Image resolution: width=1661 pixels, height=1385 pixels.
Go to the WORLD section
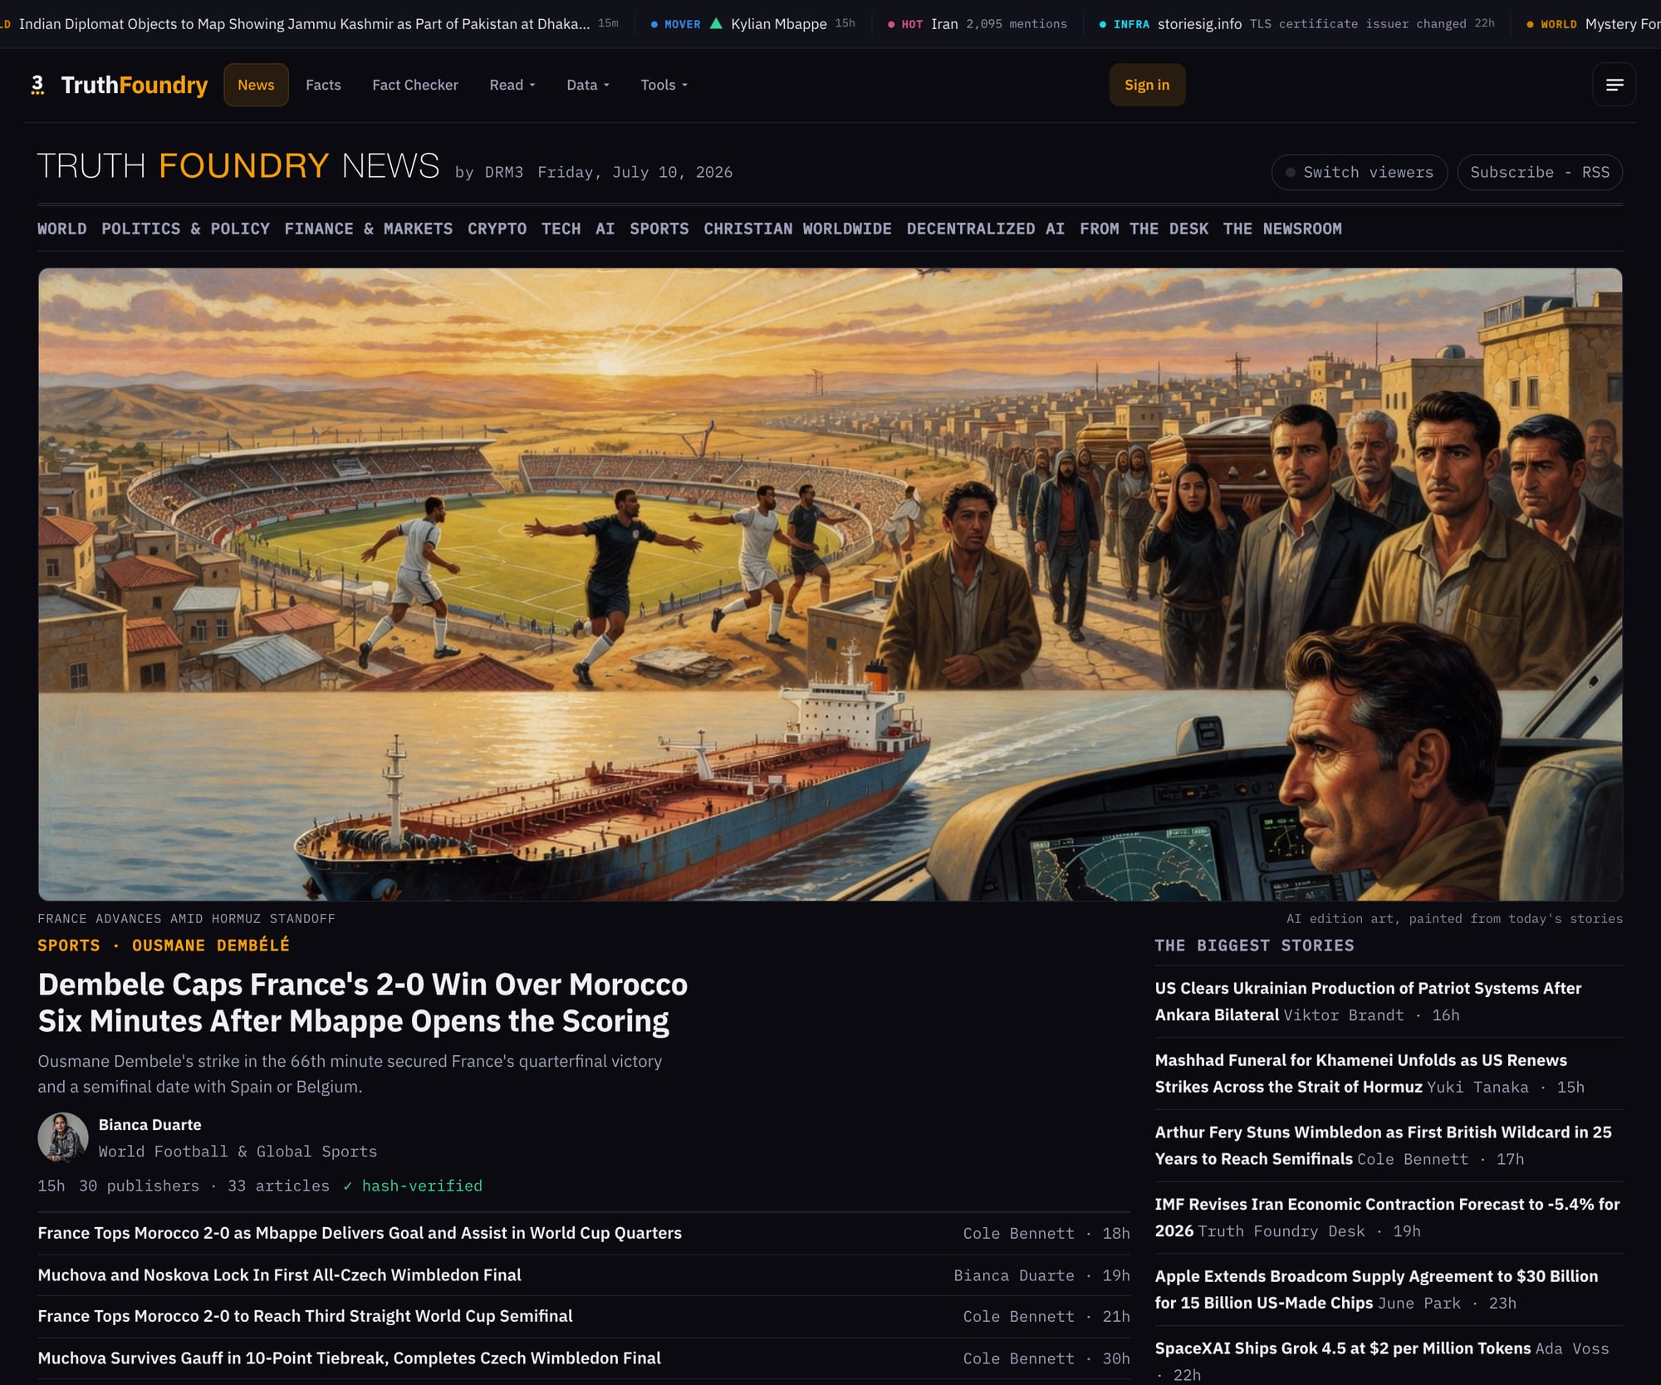pyautogui.click(x=62, y=228)
